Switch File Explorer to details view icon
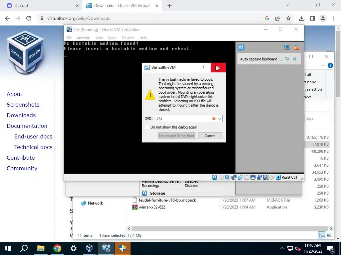Screen dimensions: 341x255 (x=322, y=235)
